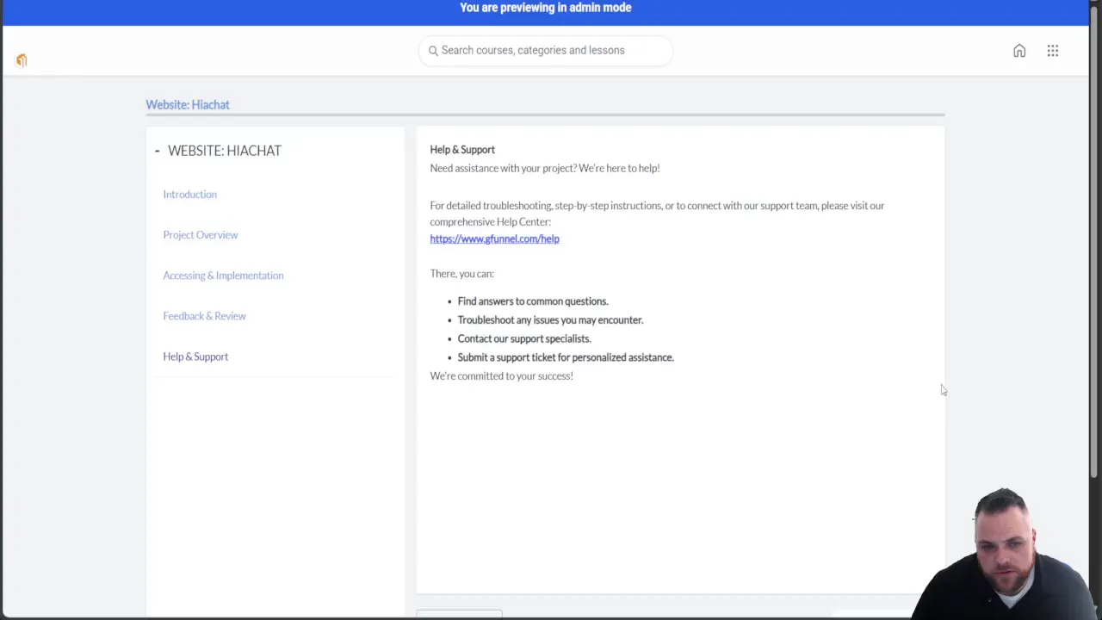Click the orange Gfunnel logo
Image resolution: width=1102 pixels, height=620 pixels.
[22, 59]
